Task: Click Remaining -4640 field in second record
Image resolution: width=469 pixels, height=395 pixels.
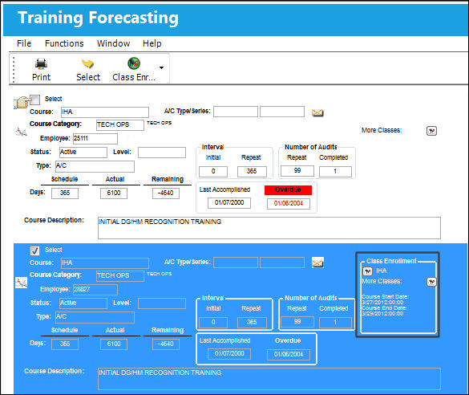Action: pyautogui.click(x=166, y=344)
